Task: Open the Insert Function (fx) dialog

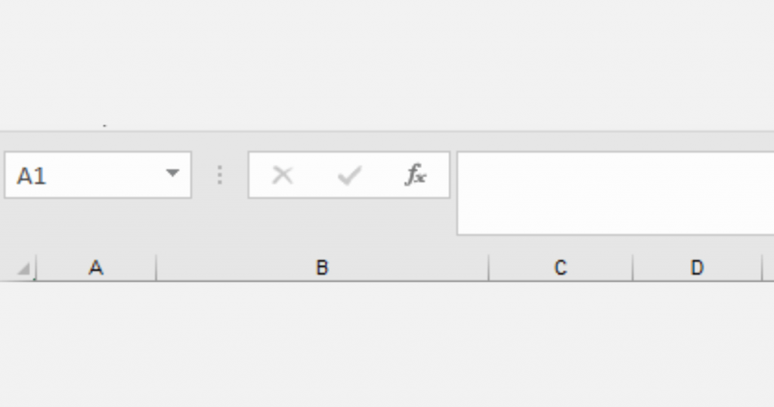Action: [415, 176]
